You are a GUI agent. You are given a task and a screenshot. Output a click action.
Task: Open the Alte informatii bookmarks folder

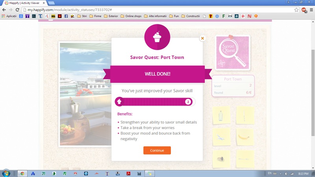155,16
